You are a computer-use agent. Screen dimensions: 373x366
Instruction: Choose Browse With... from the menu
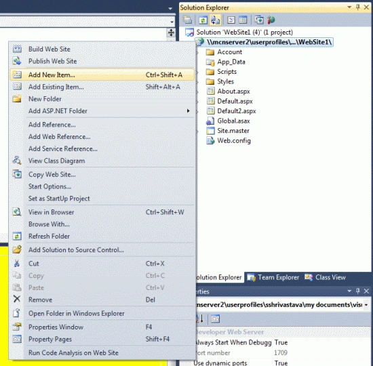click(102, 224)
